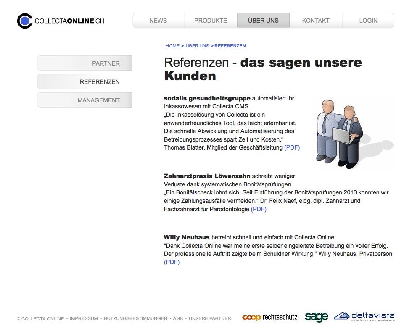Click the 'Referenzen - das sagen unsere Kunden' title
The width and height of the screenshot is (412, 336).
click(x=263, y=69)
